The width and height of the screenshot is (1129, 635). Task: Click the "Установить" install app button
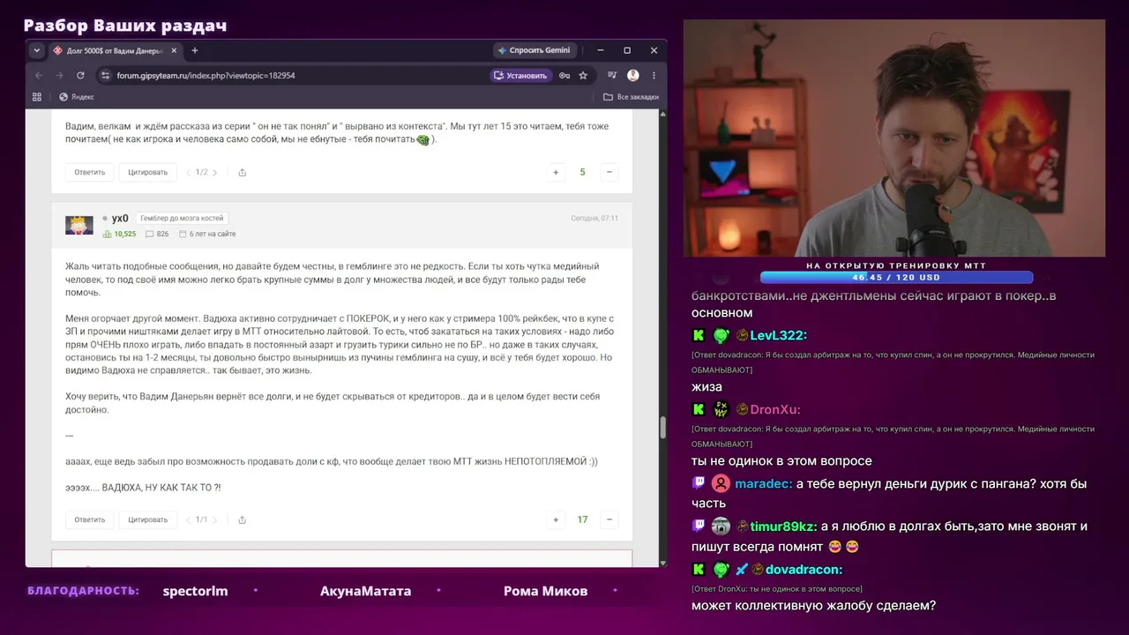coord(520,76)
